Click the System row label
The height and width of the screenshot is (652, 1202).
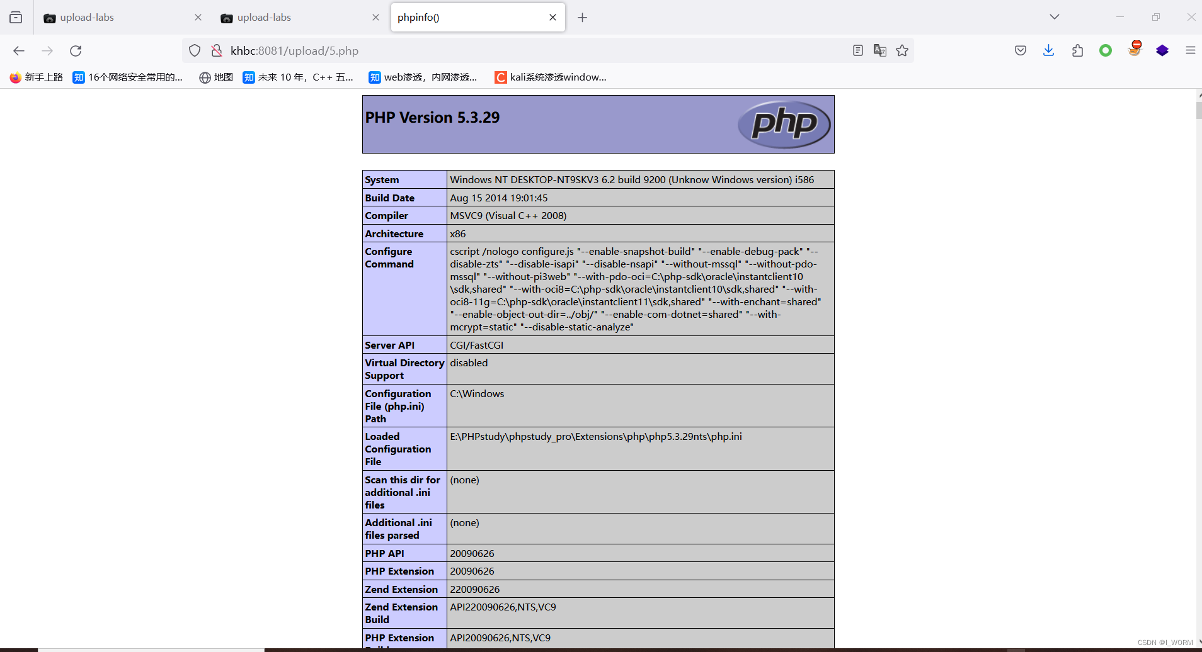tap(382, 180)
